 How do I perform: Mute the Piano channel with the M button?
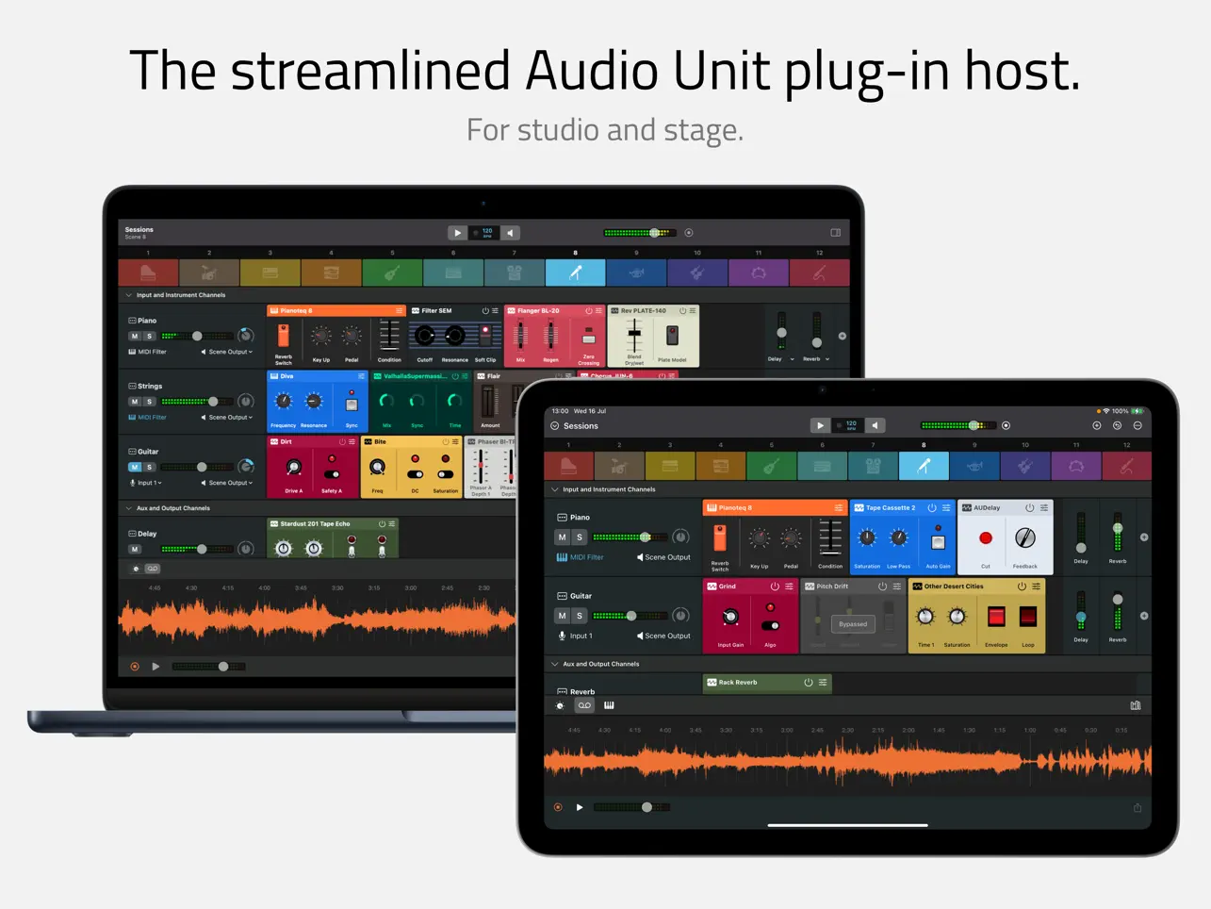(x=561, y=537)
